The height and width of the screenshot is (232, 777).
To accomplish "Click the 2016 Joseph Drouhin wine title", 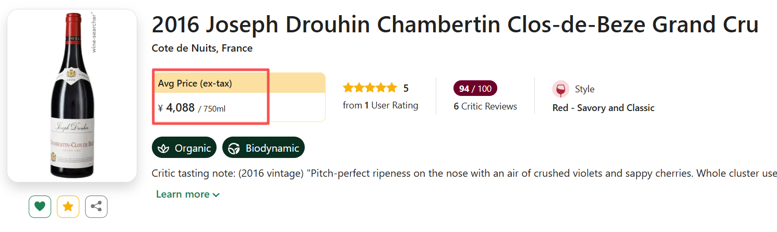I will tap(455, 25).
